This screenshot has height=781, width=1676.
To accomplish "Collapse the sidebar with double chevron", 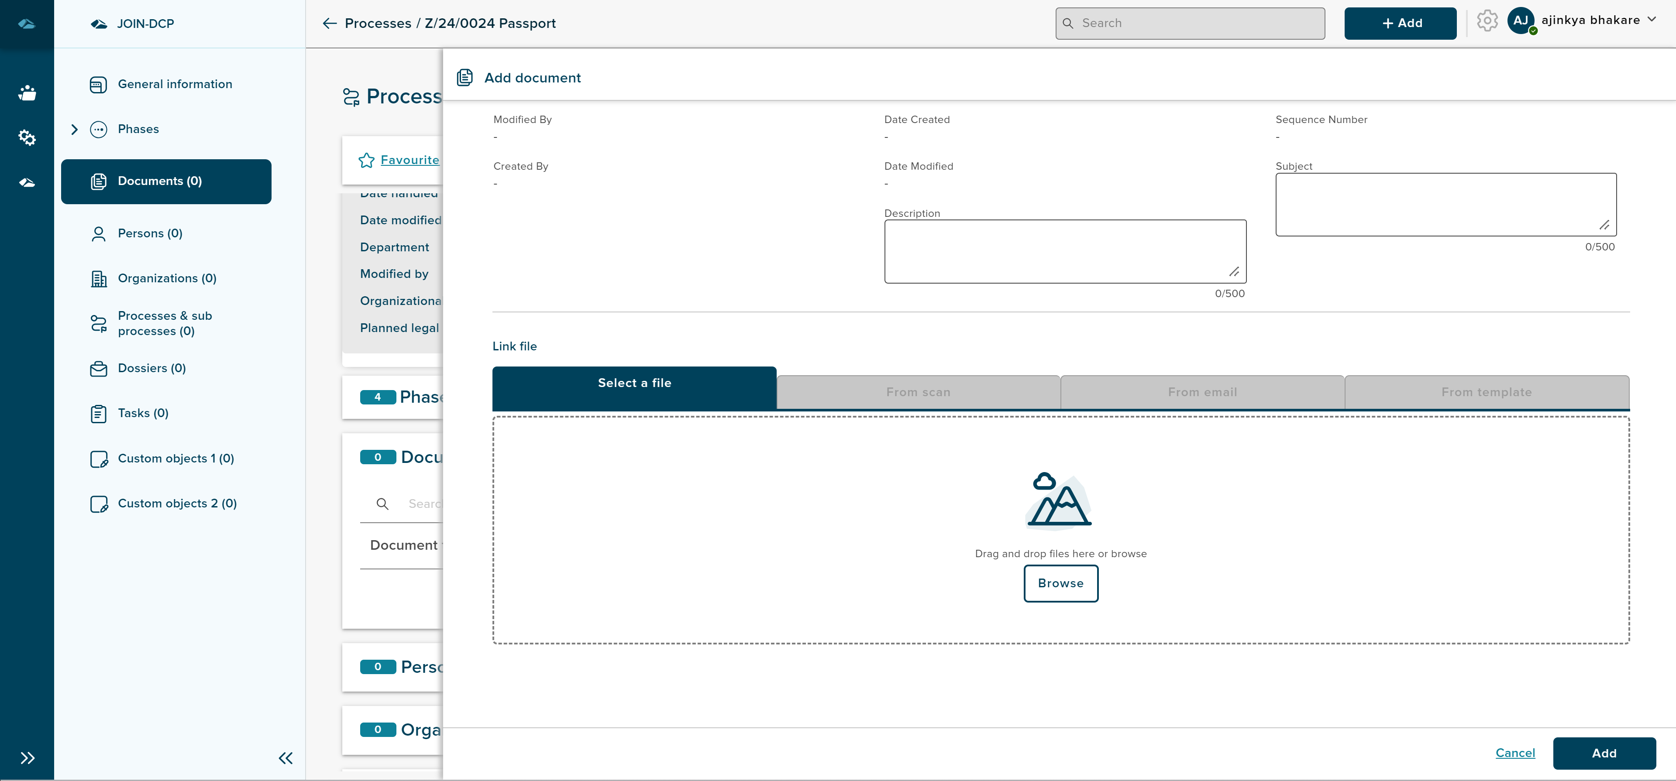I will pos(286,757).
